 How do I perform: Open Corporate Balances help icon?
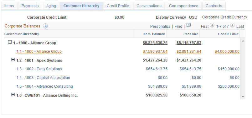(x=45, y=26)
